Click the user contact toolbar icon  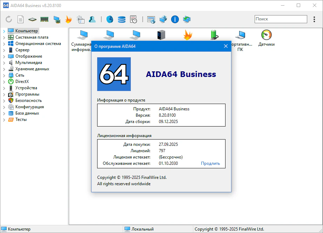(x=92, y=19)
